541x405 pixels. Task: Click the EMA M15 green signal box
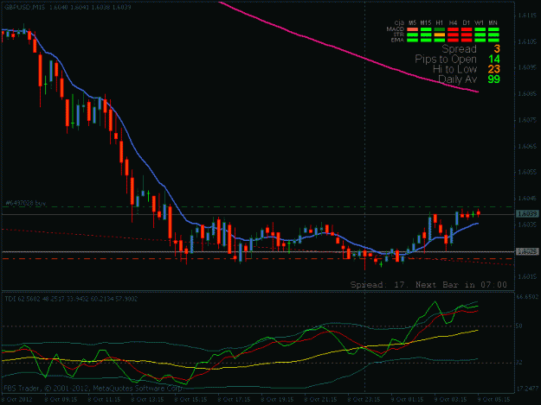(426, 41)
